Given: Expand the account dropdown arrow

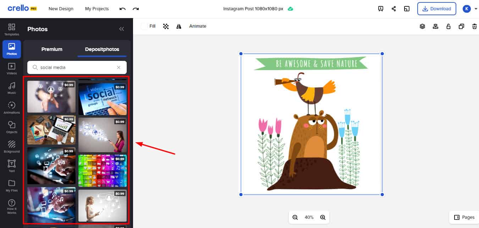Looking at the screenshot, I should click(x=476, y=9).
